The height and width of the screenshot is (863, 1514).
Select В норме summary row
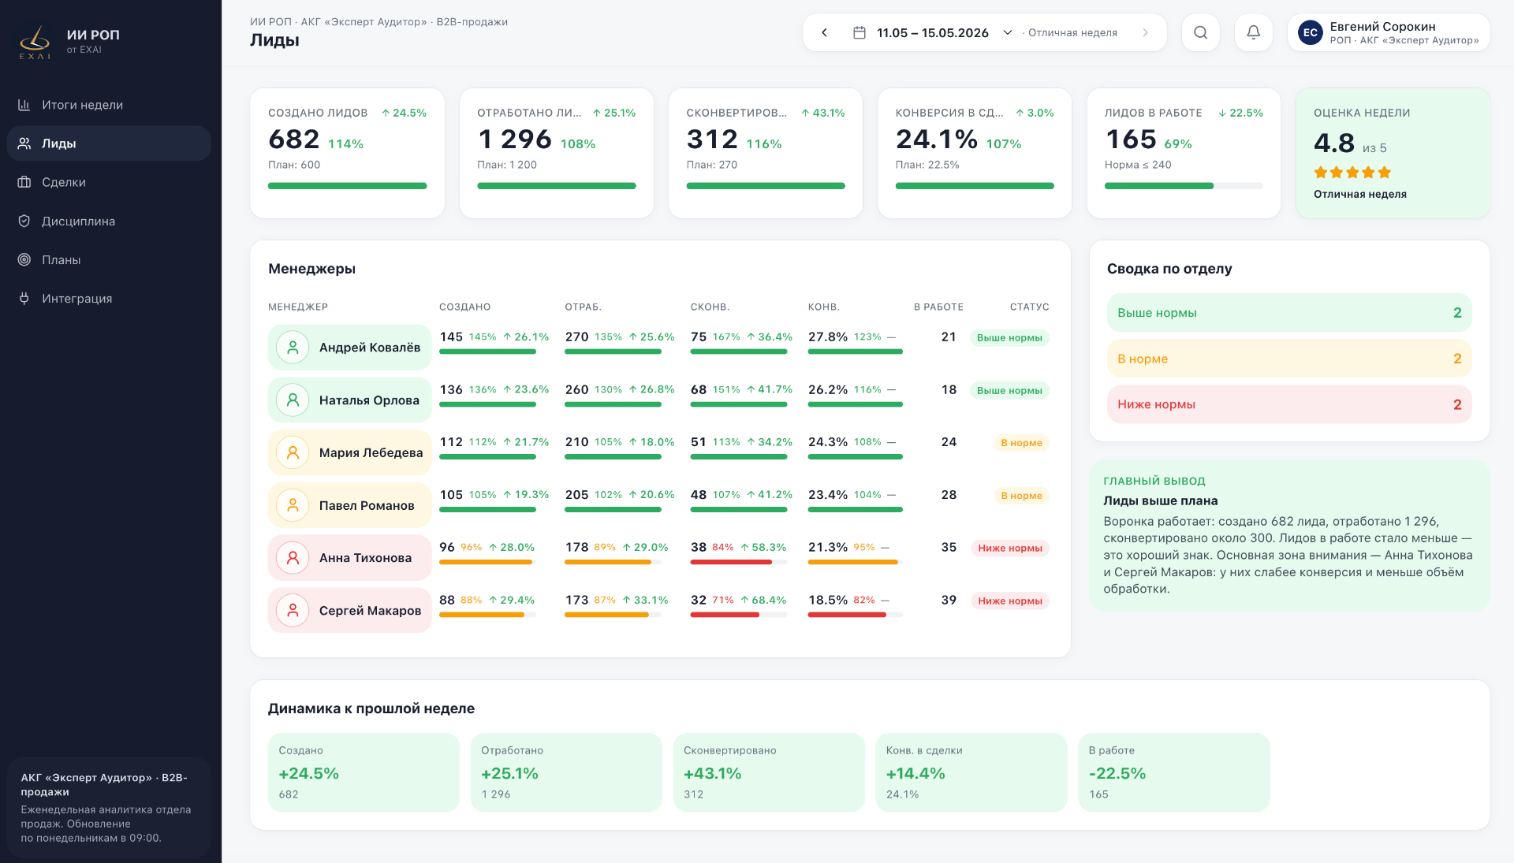coord(1289,359)
